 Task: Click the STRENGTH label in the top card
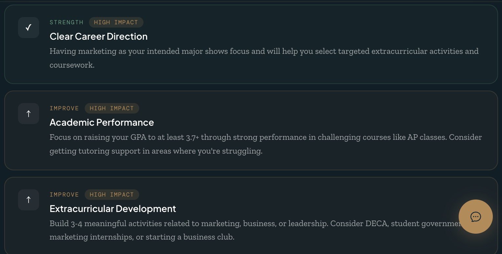(66, 22)
